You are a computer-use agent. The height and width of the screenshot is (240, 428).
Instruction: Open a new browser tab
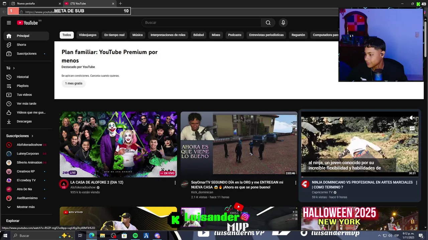coord(120,3)
